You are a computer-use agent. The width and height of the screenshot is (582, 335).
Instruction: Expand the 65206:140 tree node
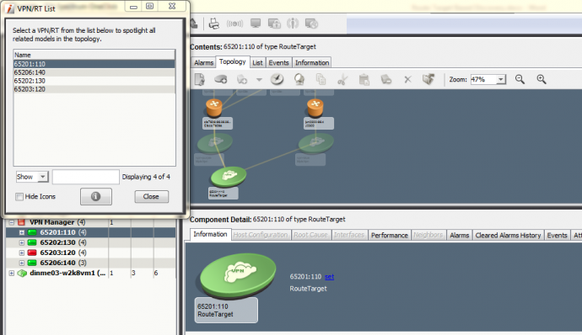(22, 263)
